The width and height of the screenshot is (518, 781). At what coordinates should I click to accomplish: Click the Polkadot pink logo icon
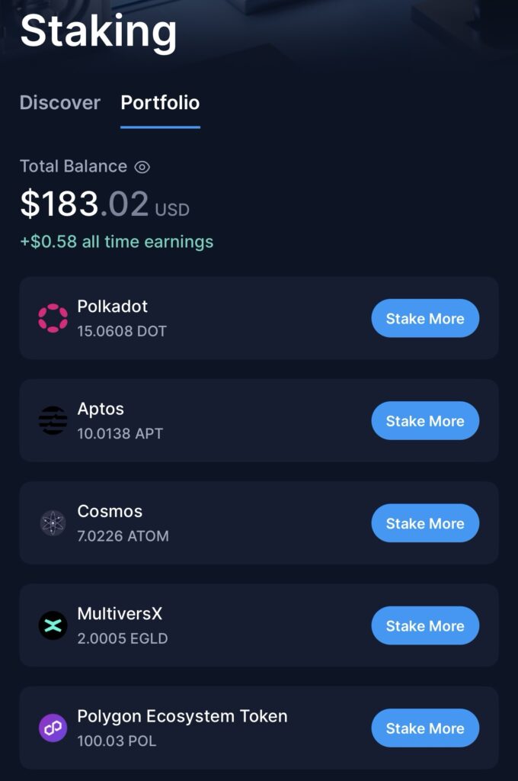(x=53, y=318)
